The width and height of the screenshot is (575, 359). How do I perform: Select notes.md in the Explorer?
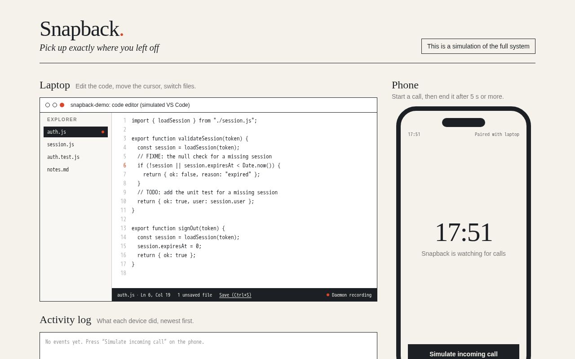[x=75, y=170]
